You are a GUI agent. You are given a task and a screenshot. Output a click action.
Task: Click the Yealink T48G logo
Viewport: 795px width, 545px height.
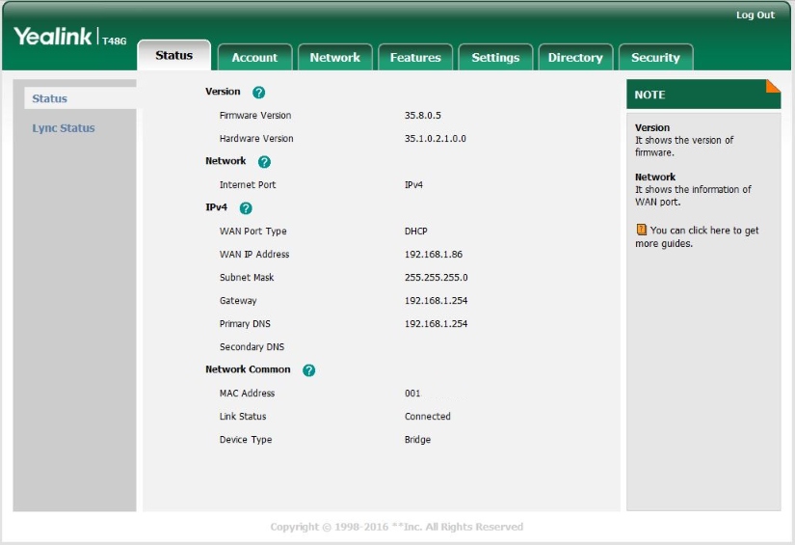pos(70,38)
